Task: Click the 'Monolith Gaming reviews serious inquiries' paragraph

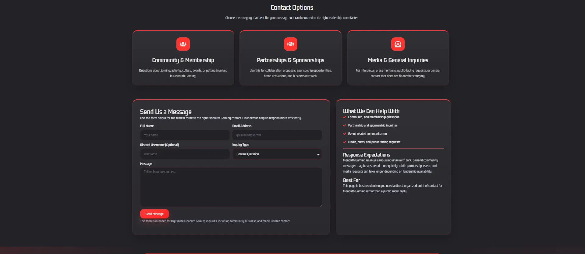Action: [391, 166]
